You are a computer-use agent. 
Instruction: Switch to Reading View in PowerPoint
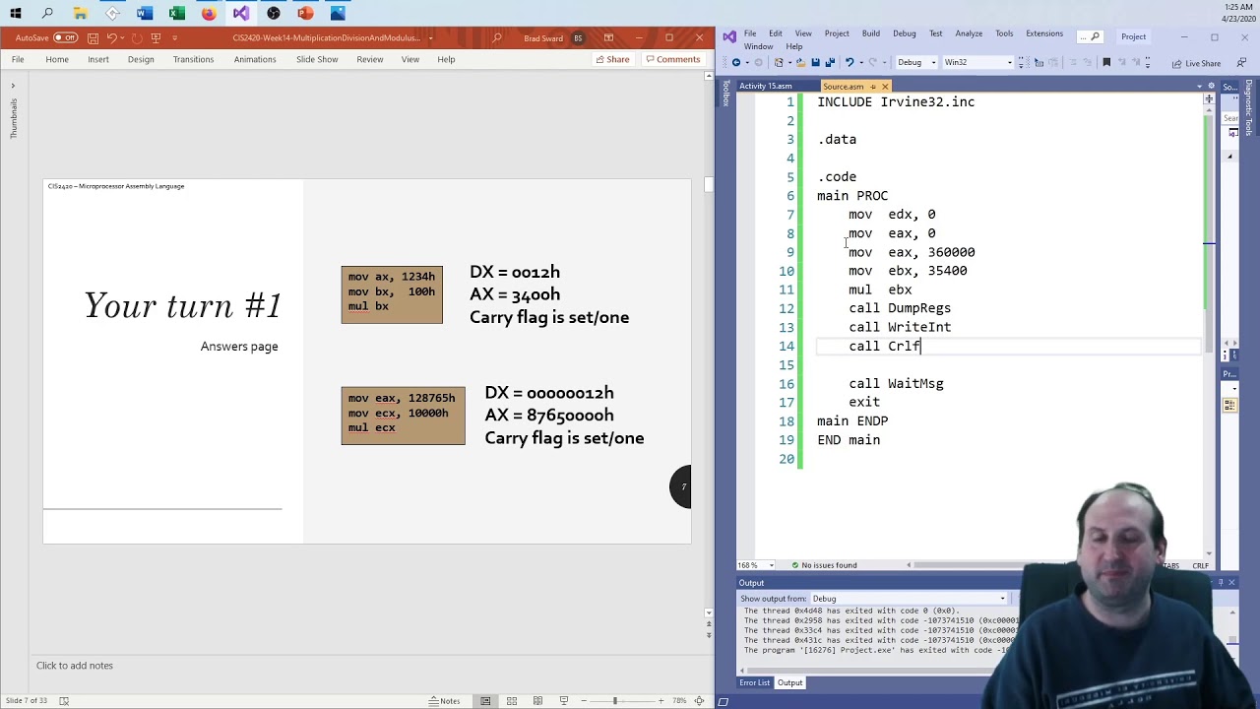537,700
